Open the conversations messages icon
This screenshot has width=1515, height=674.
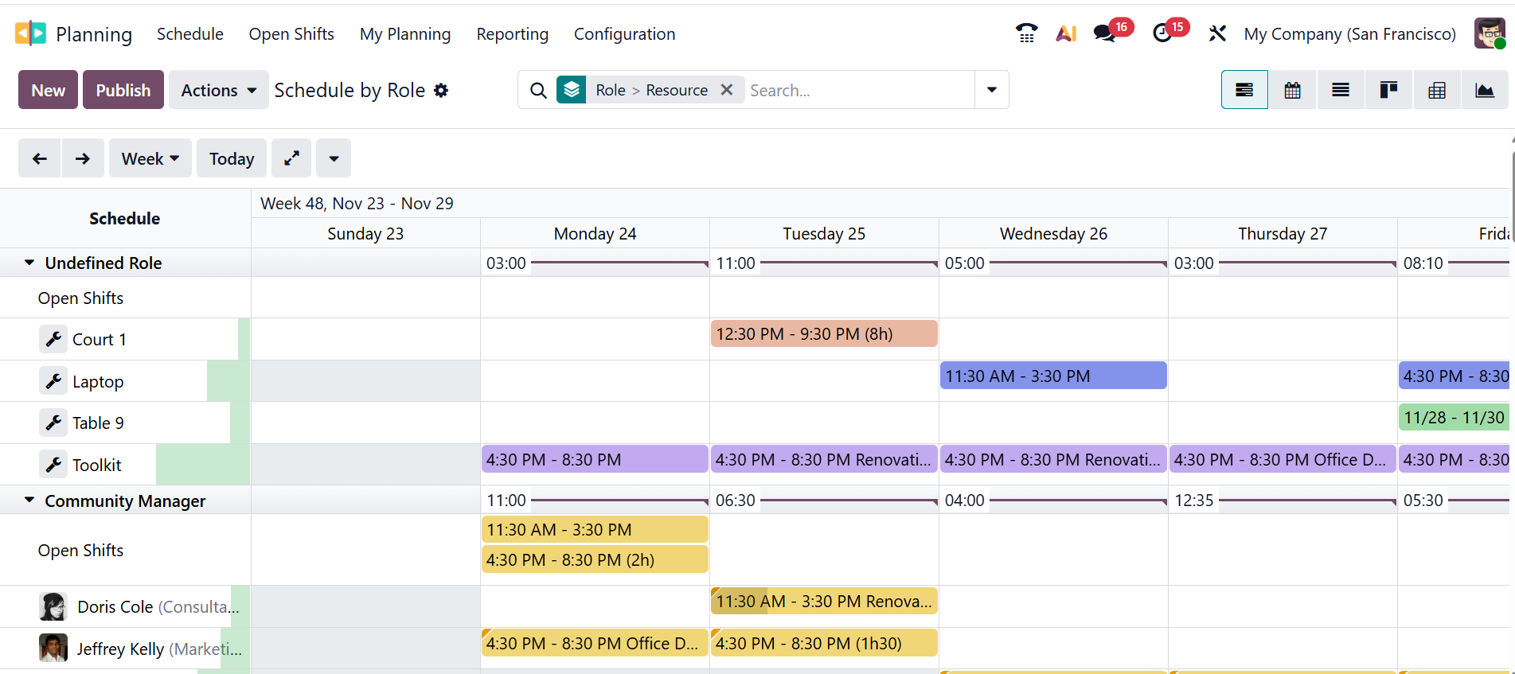click(1104, 33)
